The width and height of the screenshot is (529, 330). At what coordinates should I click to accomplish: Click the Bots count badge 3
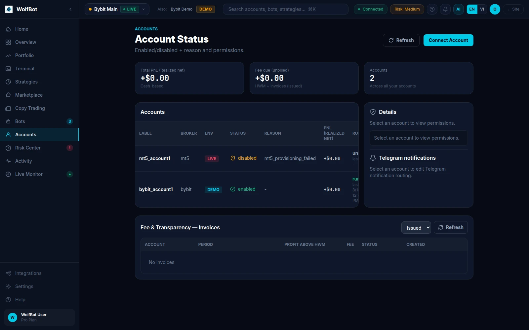(x=70, y=121)
